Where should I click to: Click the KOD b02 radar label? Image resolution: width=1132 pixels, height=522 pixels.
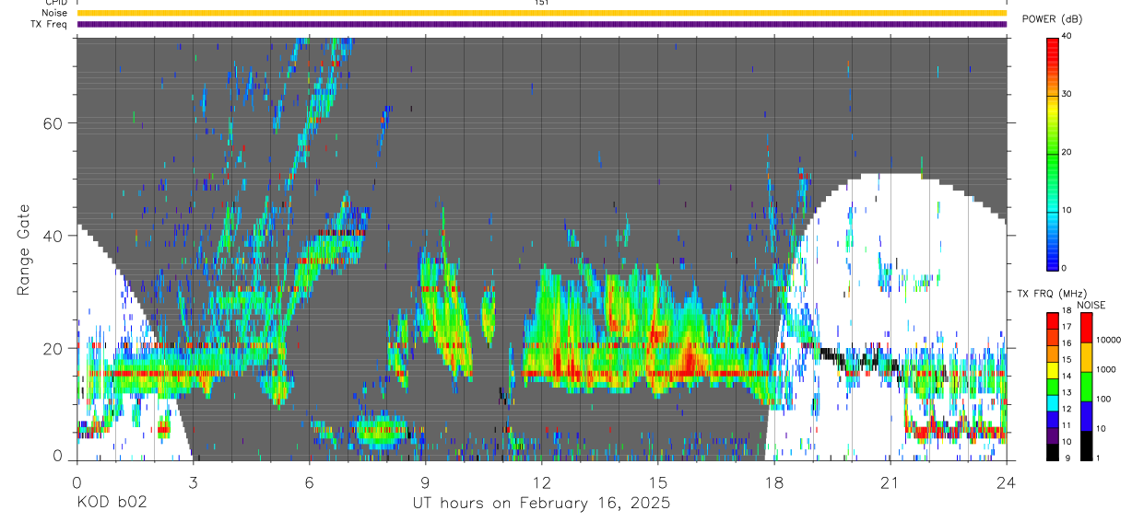pyautogui.click(x=112, y=504)
